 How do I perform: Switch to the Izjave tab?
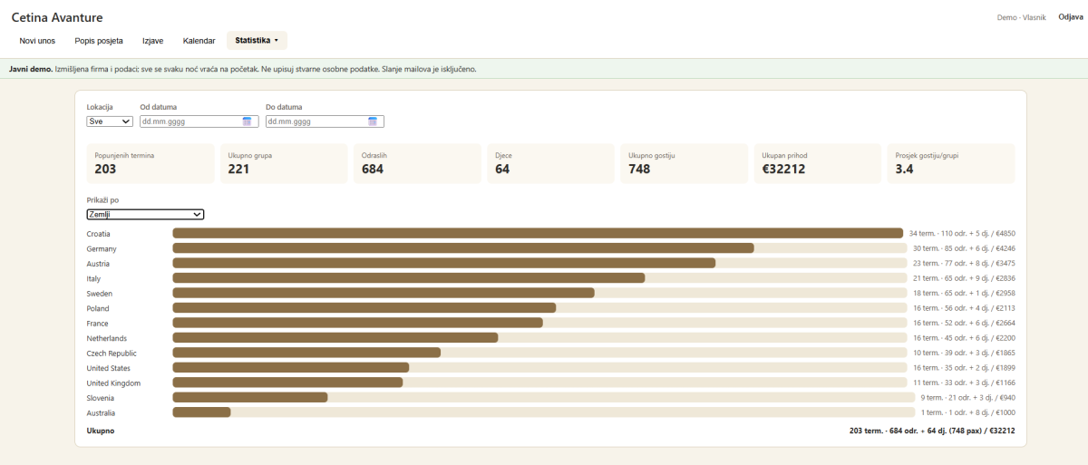pos(152,41)
